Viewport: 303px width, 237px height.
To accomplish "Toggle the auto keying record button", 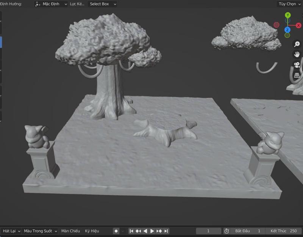I will tap(116, 231).
